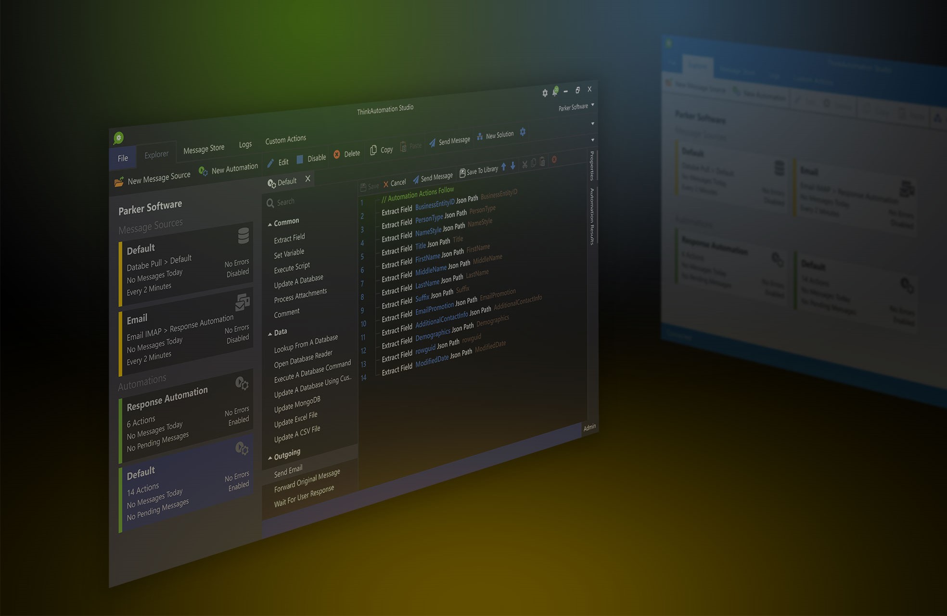The image size is (947, 616).
Task: Click the Save button in the editor
Action: [371, 186]
